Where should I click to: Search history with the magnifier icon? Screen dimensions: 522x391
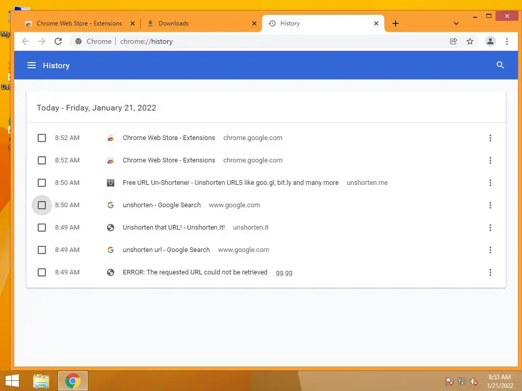(x=500, y=65)
